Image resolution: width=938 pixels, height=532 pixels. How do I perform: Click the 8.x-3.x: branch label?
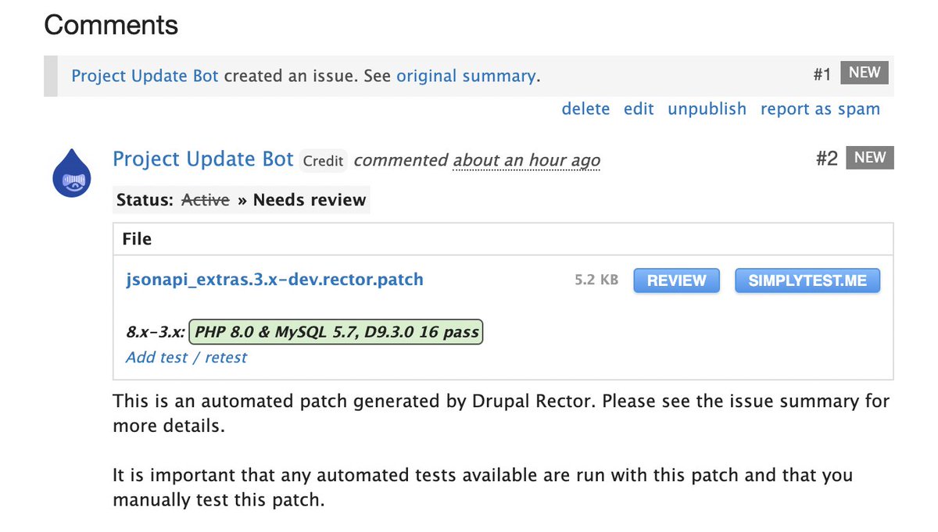[x=155, y=332]
